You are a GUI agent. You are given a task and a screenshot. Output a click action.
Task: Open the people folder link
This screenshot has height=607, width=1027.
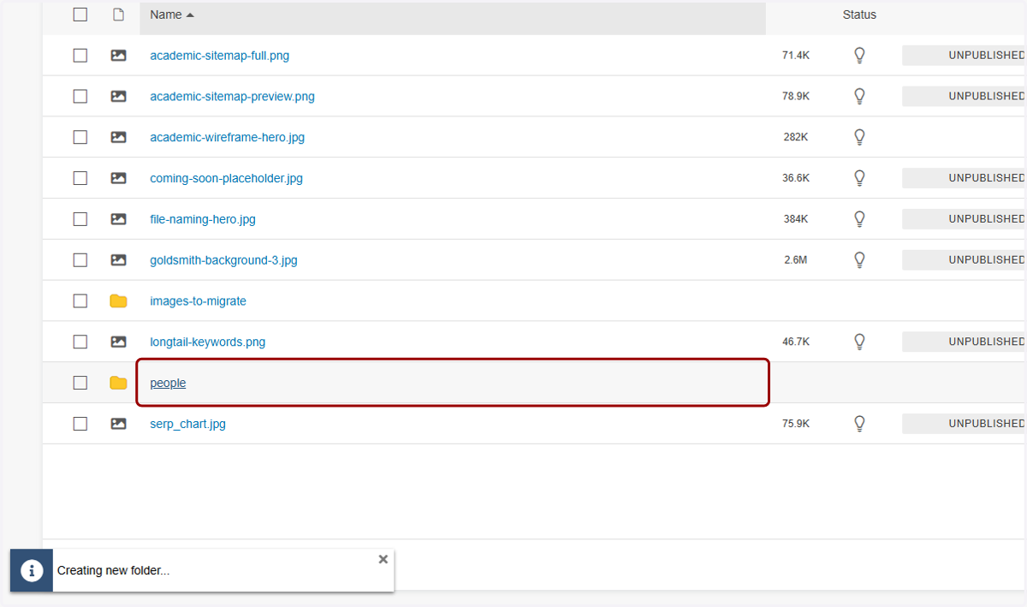pos(168,383)
